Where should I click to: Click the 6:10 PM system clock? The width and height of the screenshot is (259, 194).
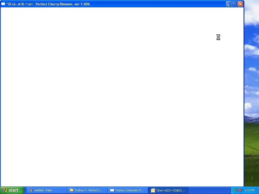[249, 190]
